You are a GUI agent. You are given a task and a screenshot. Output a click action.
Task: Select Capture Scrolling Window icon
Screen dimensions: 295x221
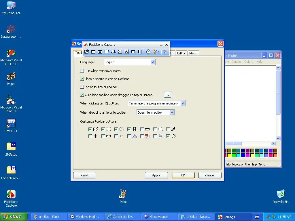click(x=126, y=52)
